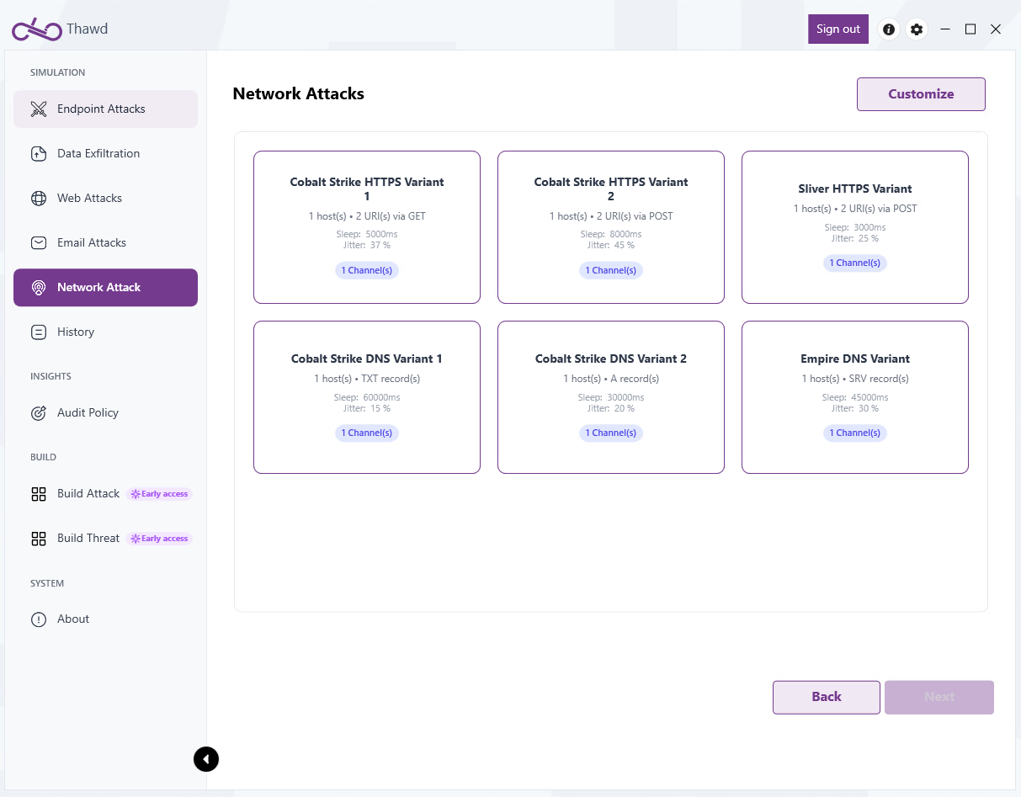The image size is (1021, 797).
Task: Select the Cobalt Strike HTTPS Variant 2 card
Action: pos(611,227)
